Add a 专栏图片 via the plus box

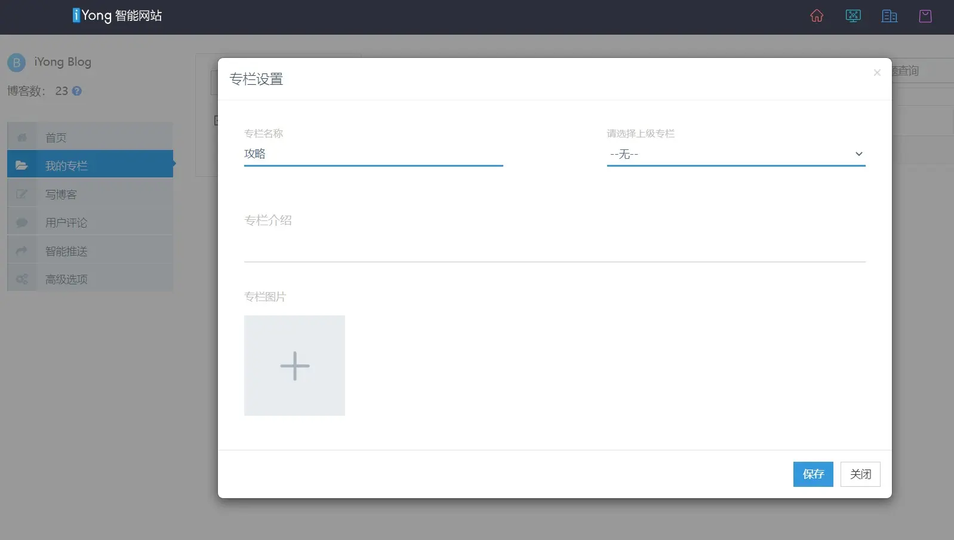[294, 366]
